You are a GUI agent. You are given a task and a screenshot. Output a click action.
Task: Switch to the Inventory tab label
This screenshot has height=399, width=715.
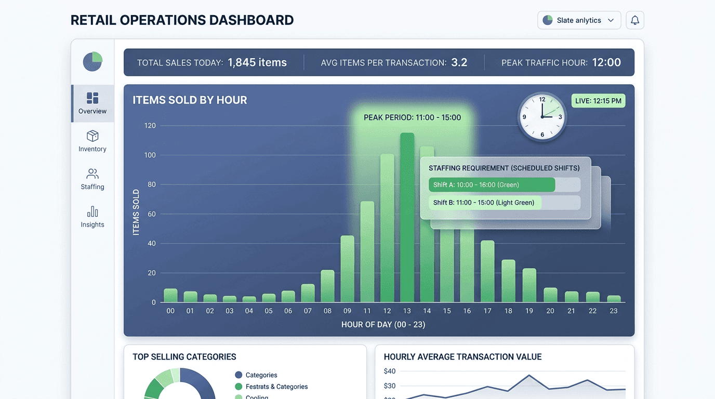(92, 149)
